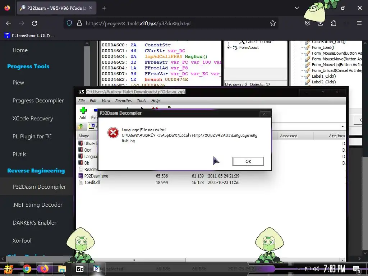Select the UltraEdit folder icon
Image resolution: width=368 pixels, height=276 pixels.
pyautogui.click(x=81, y=143)
